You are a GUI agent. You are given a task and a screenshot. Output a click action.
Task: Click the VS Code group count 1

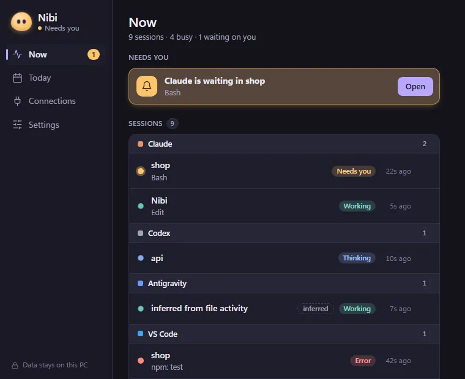coord(425,334)
